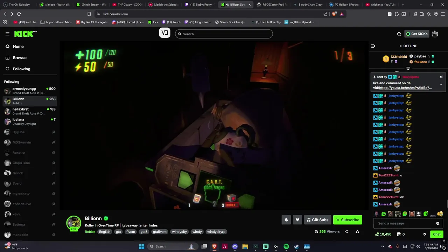
Task: Open armaniyoungg channel in Following list
Action: coord(30,91)
